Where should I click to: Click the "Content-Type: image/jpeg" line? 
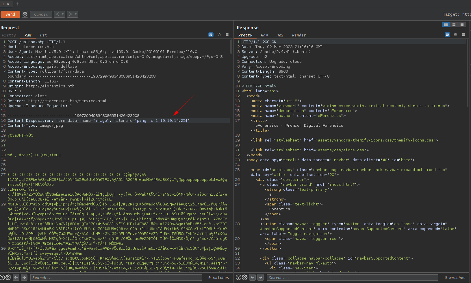click(x=35, y=125)
